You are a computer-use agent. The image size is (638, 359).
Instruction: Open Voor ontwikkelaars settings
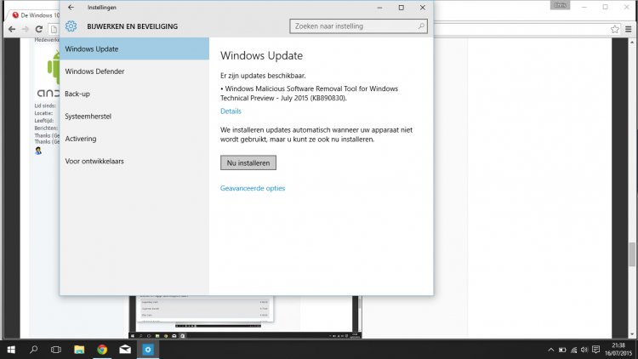(134, 161)
